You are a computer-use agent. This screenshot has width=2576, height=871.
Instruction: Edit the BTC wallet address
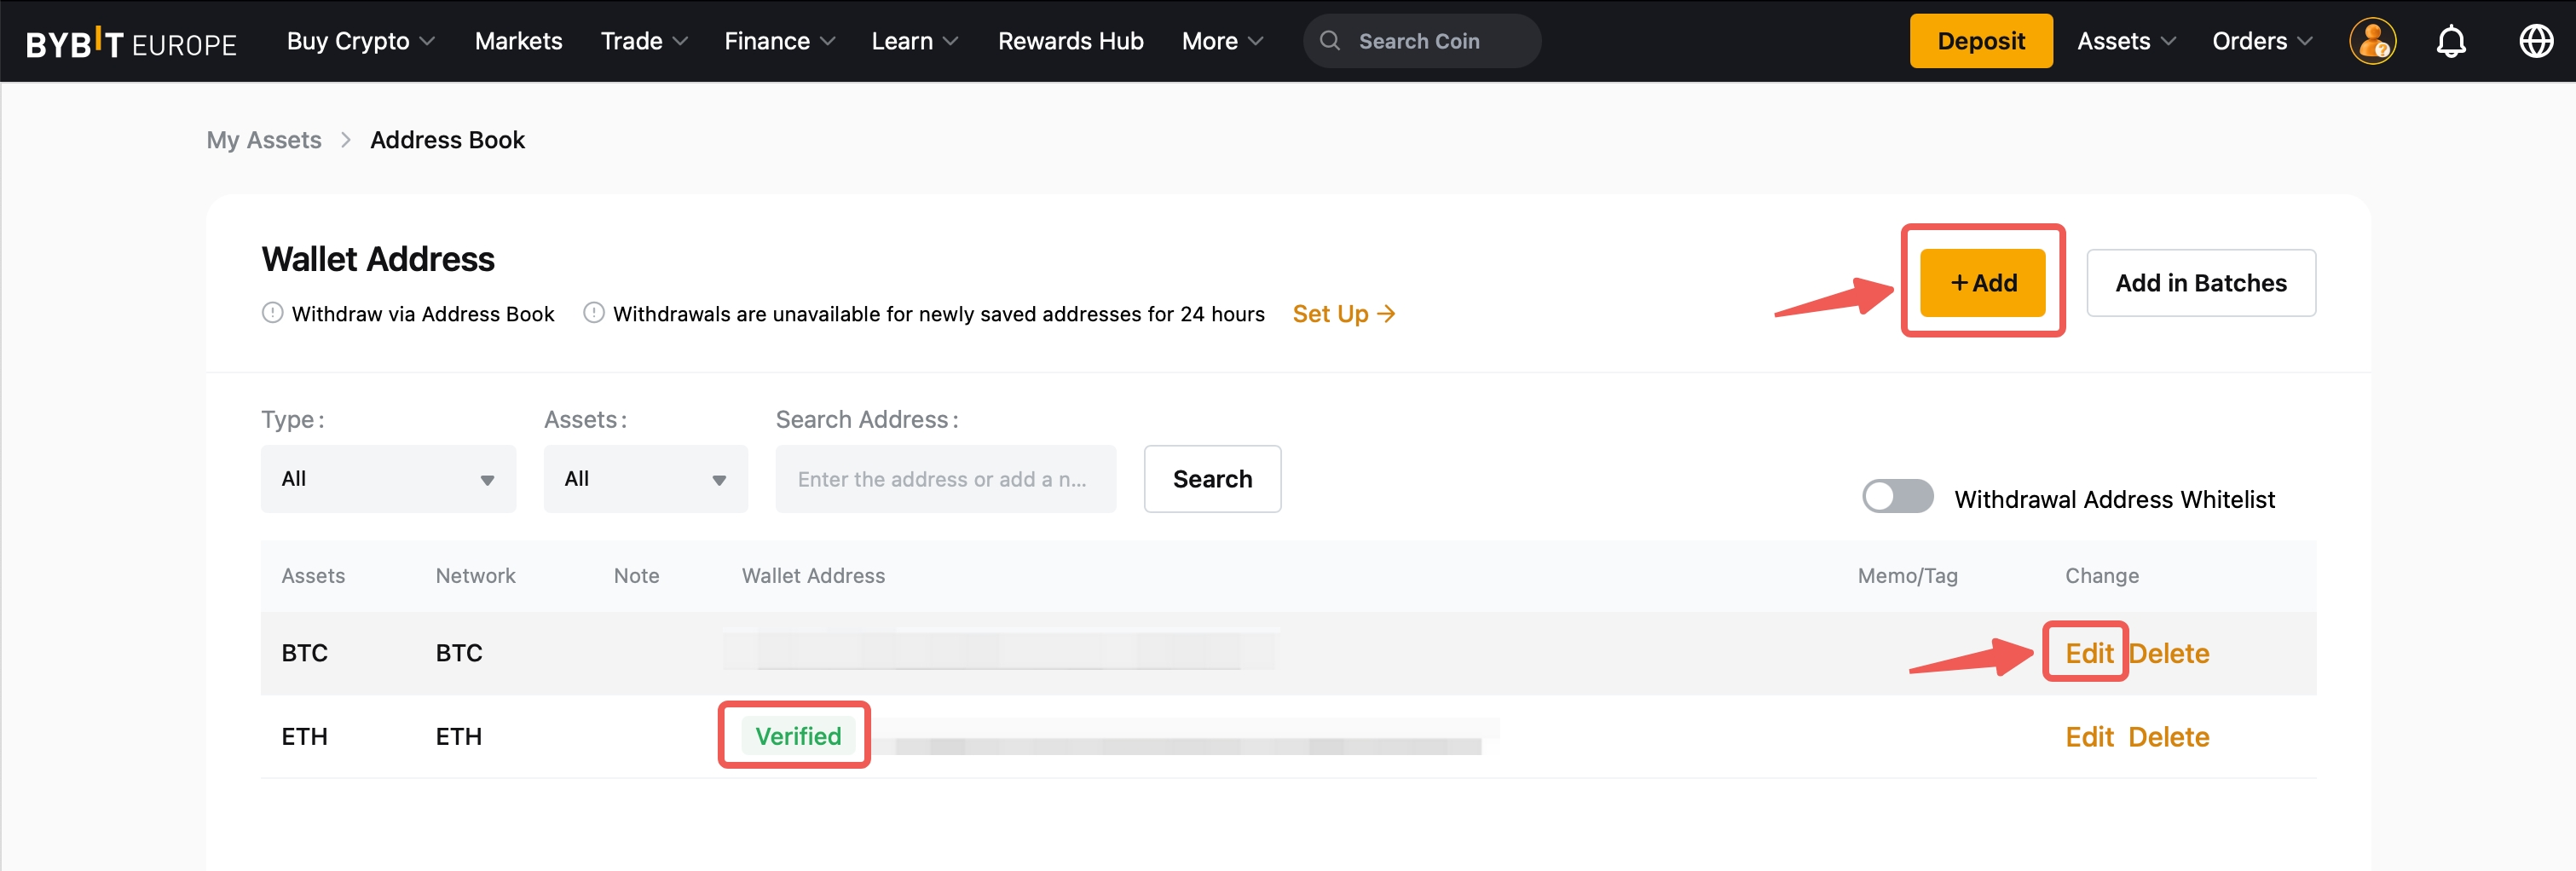pyautogui.click(x=2088, y=653)
